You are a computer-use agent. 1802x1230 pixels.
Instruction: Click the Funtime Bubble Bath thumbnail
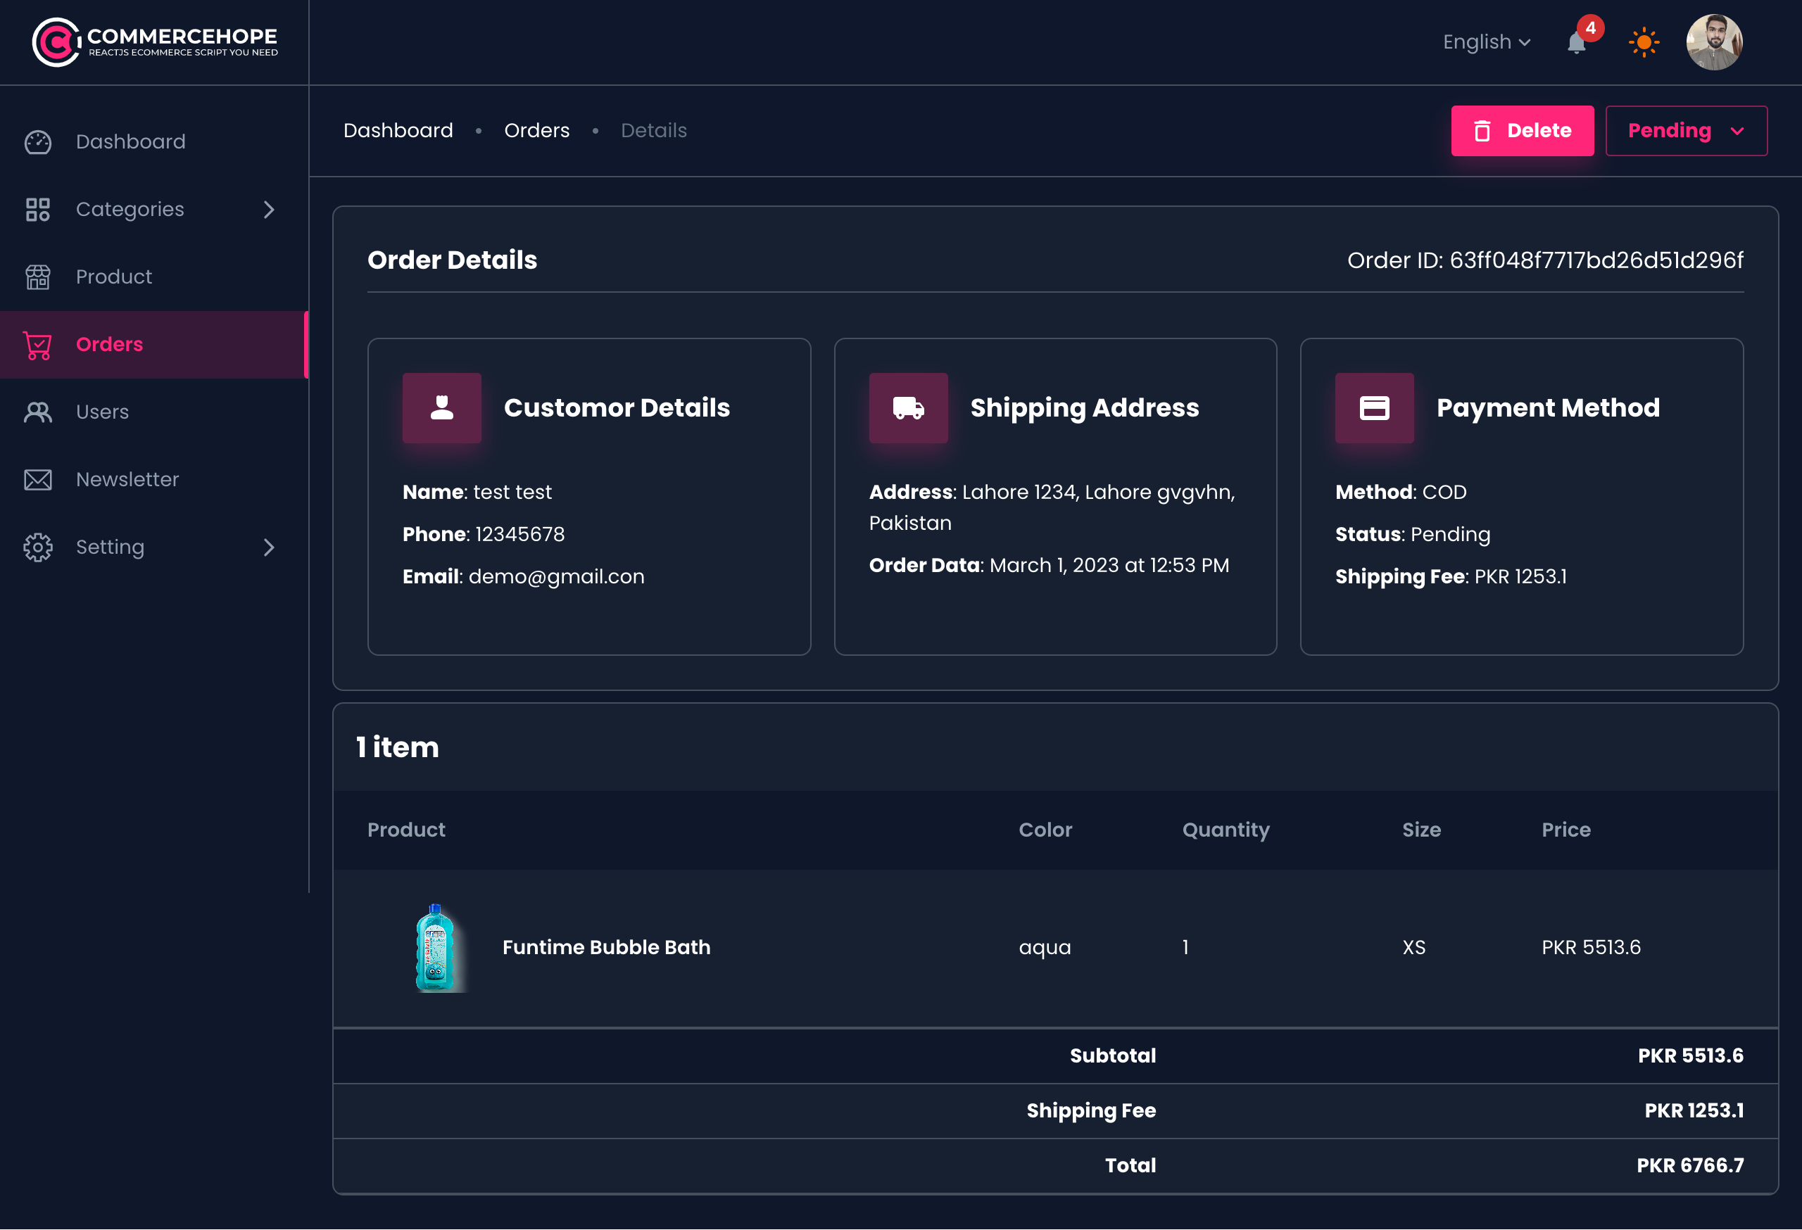(436, 947)
